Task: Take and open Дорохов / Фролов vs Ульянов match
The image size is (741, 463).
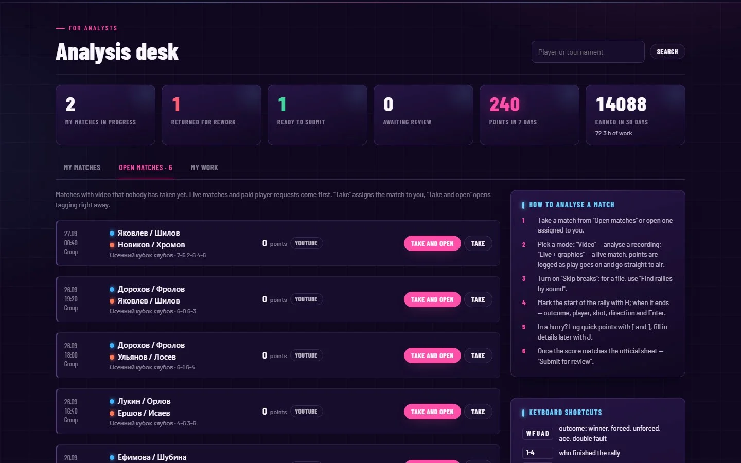Action: pos(432,355)
